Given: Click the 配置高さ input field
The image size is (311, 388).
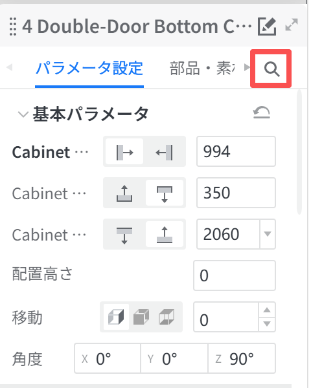Looking at the screenshot, I should tap(235, 275).
